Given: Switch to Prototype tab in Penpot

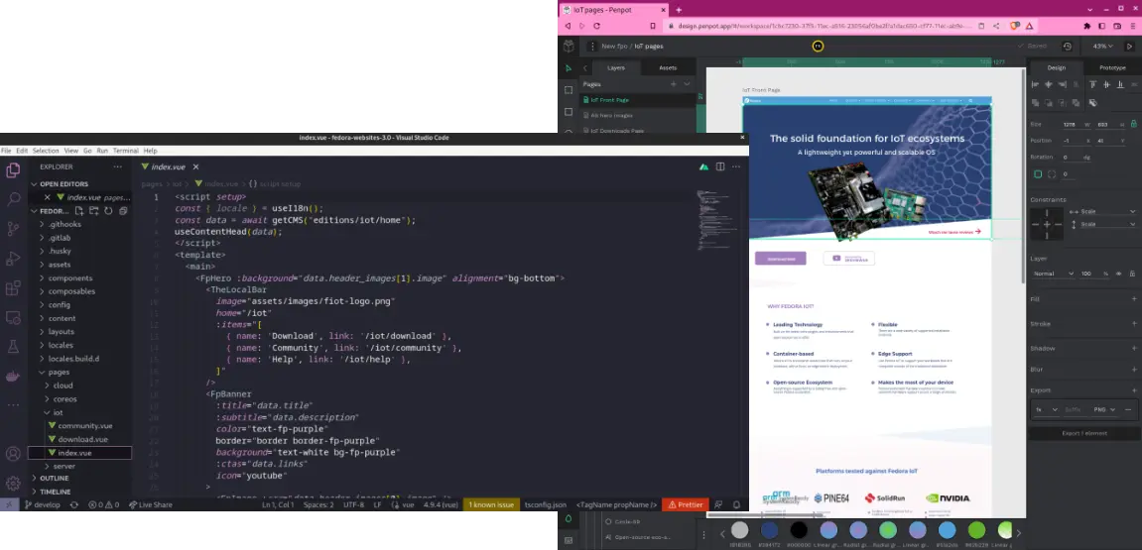Looking at the screenshot, I should [1112, 67].
